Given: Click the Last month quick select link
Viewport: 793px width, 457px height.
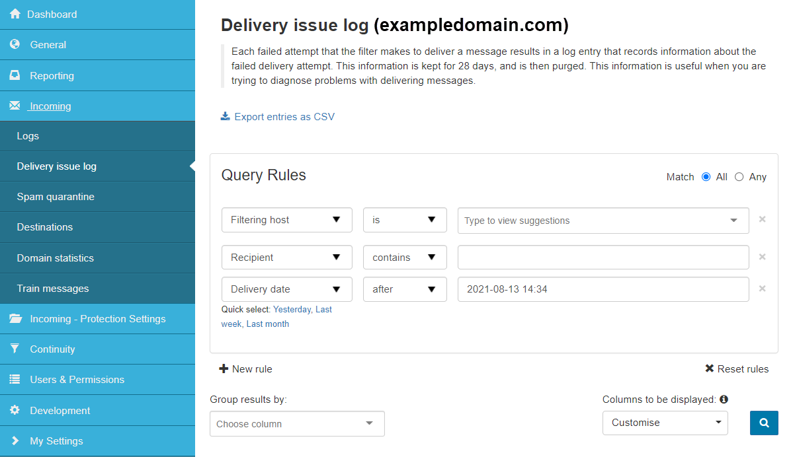Looking at the screenshot, I should click(269, 324).
